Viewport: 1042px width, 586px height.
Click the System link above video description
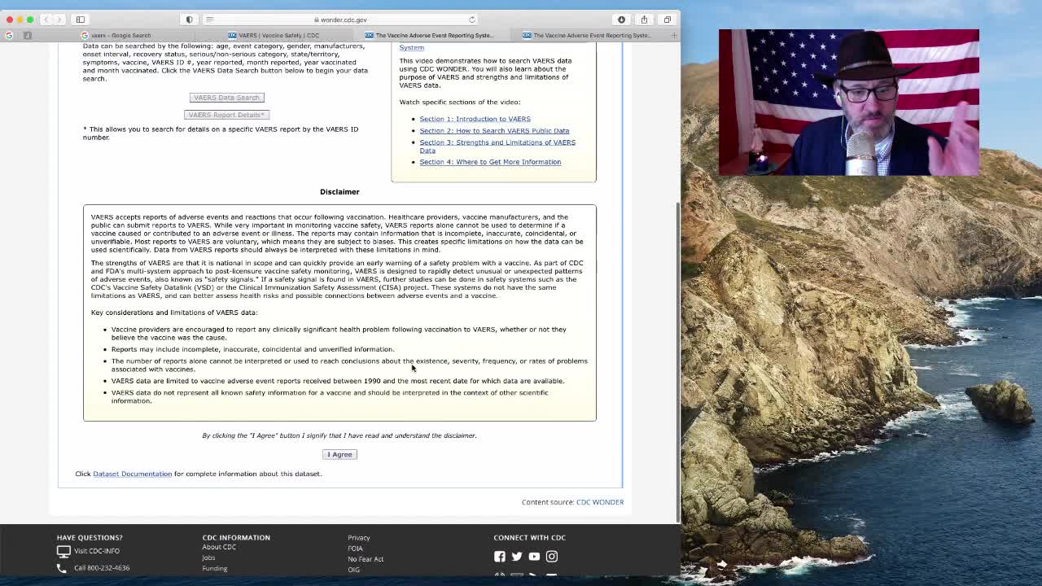(x=411, y=47)
